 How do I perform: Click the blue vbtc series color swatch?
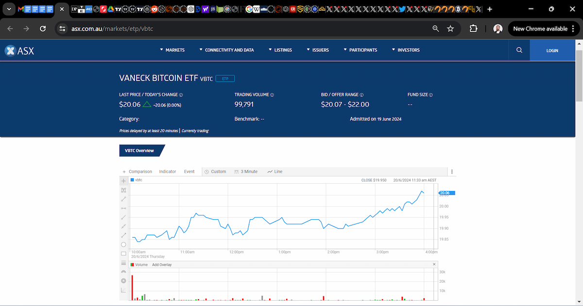point(132,180)
